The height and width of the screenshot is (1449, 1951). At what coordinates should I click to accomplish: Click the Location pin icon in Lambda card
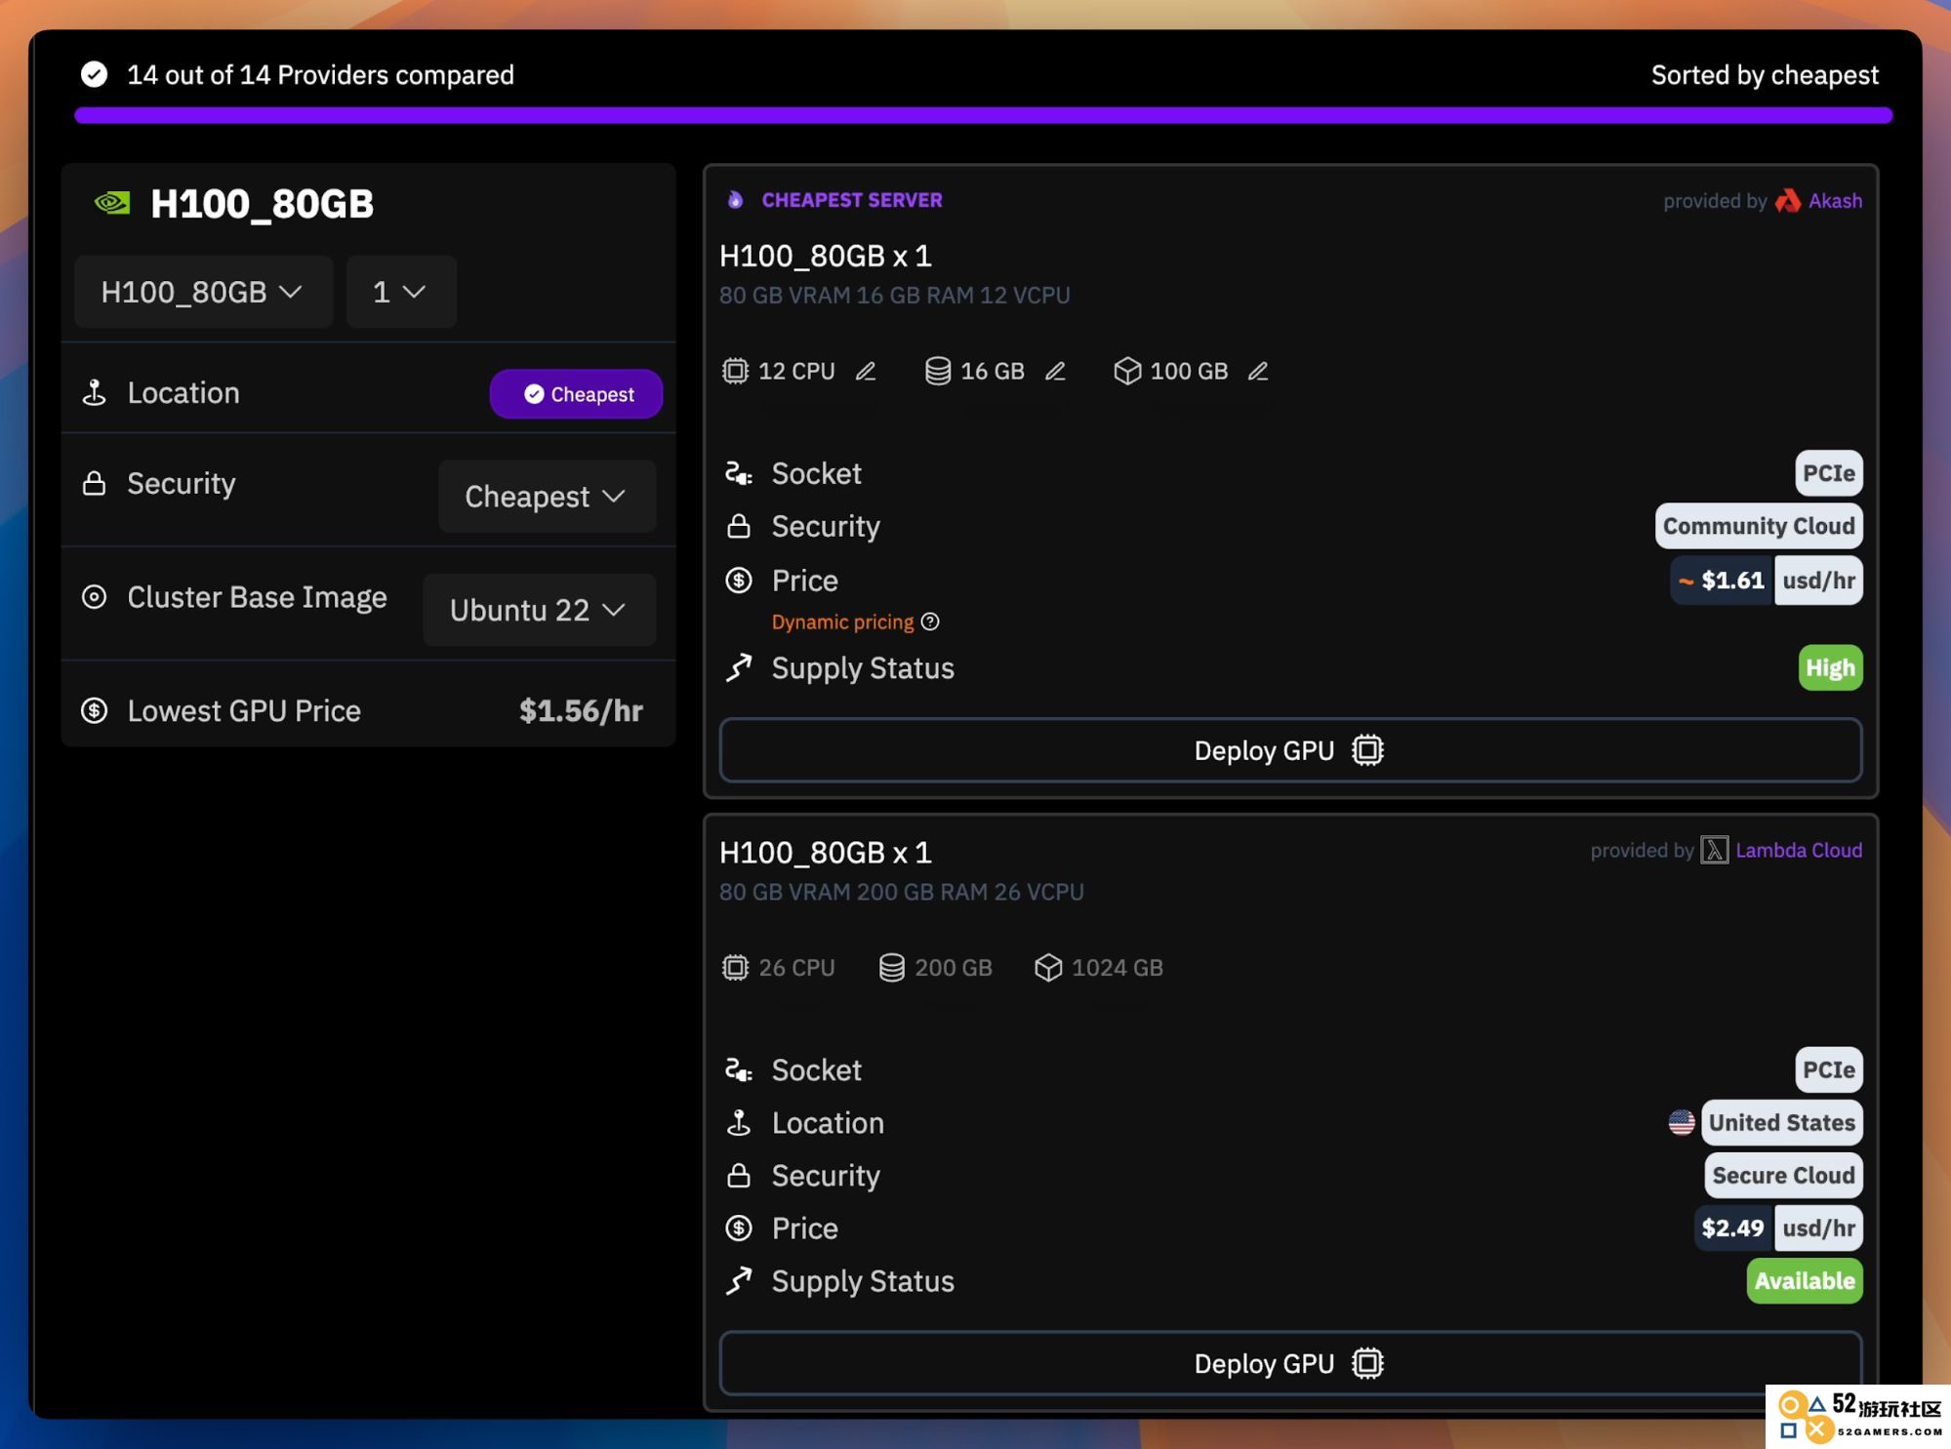click(739, 1123)
